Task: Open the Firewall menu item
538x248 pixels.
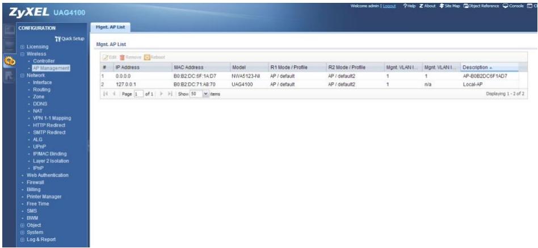Action: (x=35, y=183)
